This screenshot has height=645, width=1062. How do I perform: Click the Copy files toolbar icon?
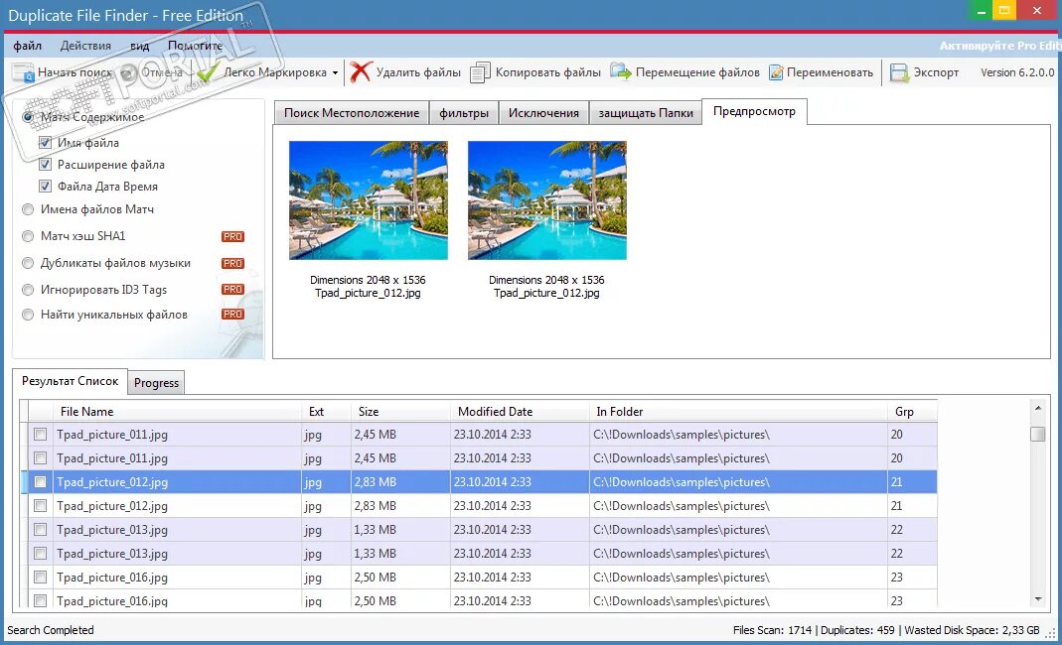pos(480,72)
